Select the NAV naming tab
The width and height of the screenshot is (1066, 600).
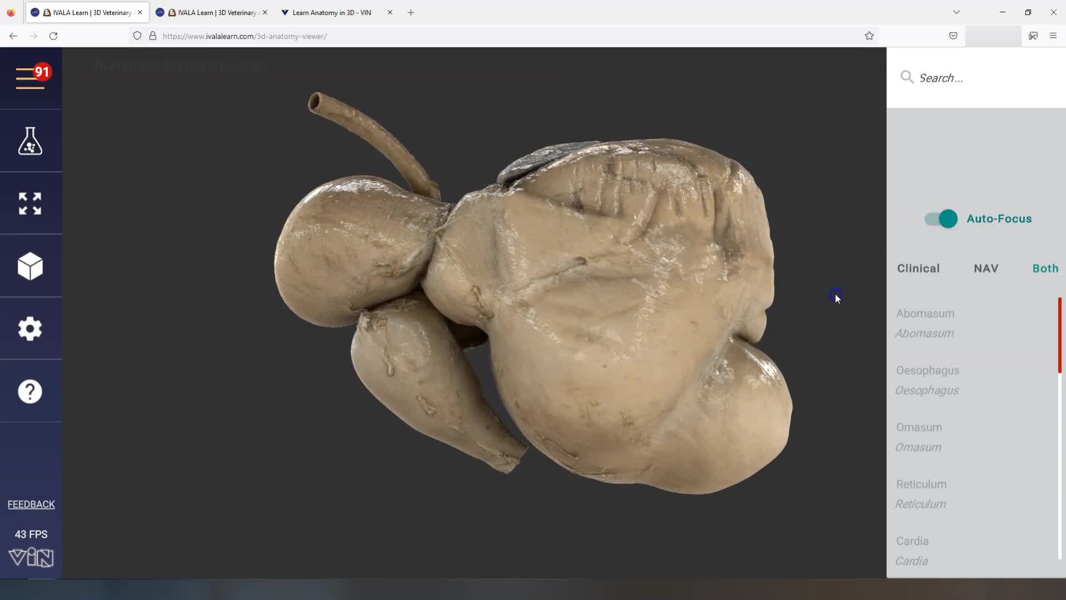click(985, 268)
